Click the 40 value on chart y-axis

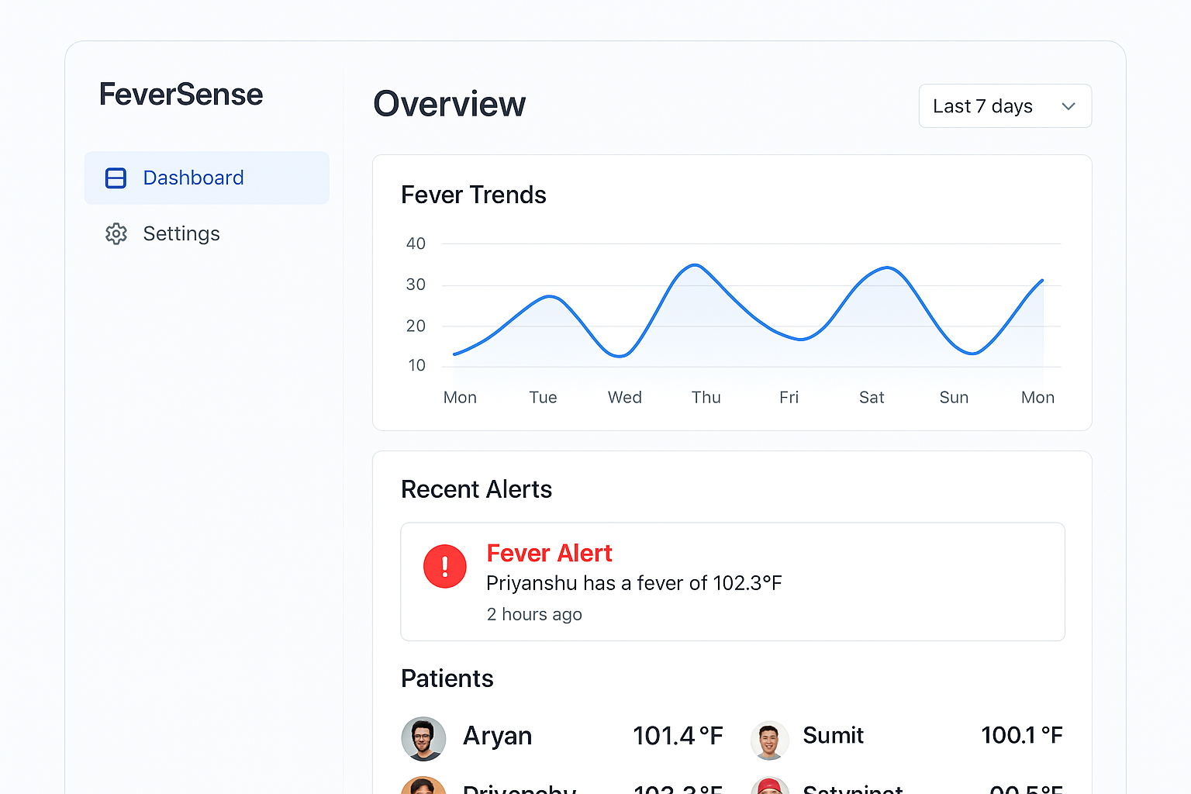pos(416,243)
